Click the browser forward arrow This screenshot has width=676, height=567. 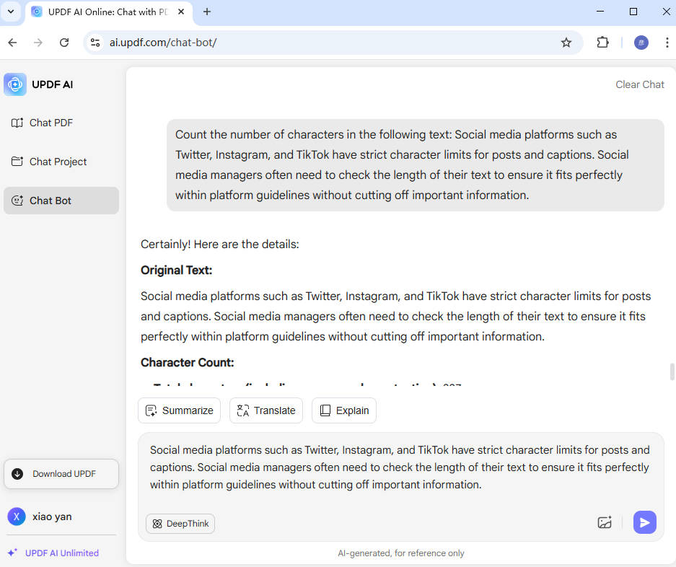point(38,43)
